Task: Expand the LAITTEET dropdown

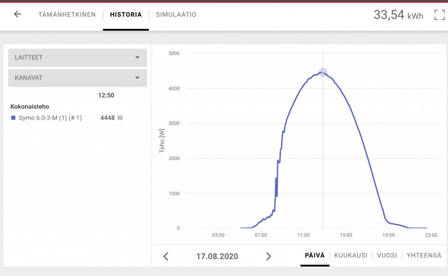Action: coord(77,57)
